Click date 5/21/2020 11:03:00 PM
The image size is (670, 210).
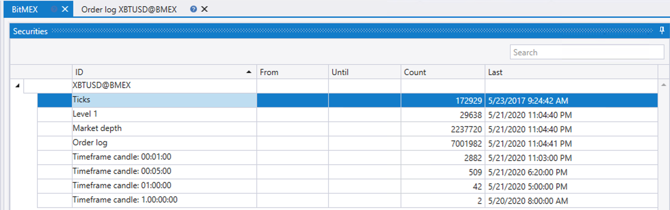(530, 158)
